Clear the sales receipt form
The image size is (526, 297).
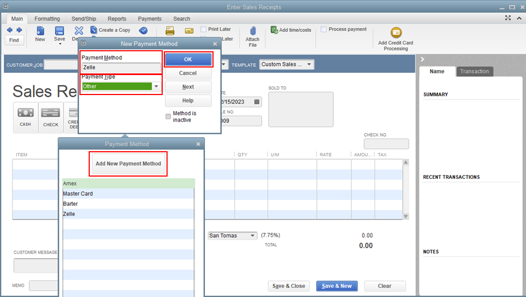385,286
